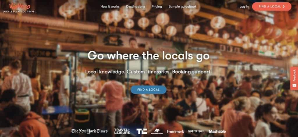Click the SmarterTravel logo
Image resolution: width=298 pixels, height=137 pixels.
tap(197, 131)
